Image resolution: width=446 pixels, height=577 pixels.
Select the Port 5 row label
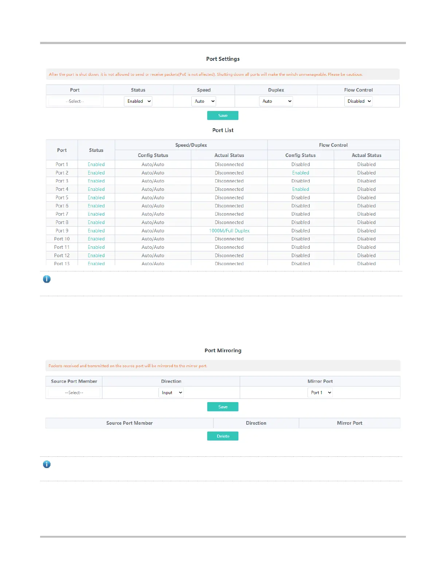[62, 197]
